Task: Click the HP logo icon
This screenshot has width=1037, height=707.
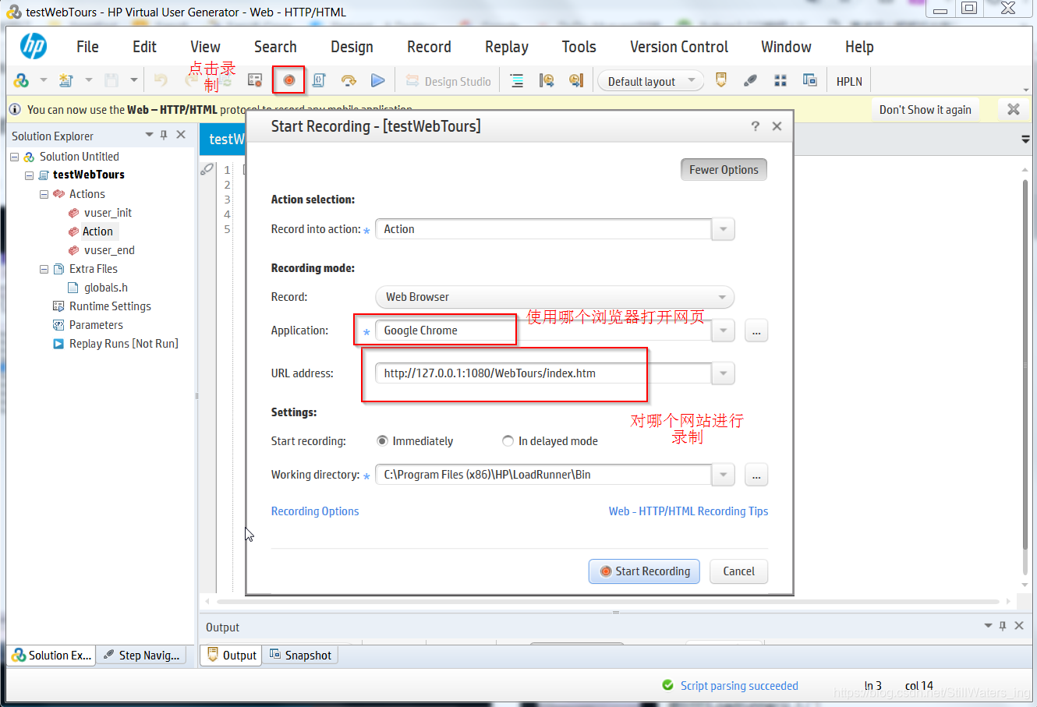Action: (x=33, y=46)
